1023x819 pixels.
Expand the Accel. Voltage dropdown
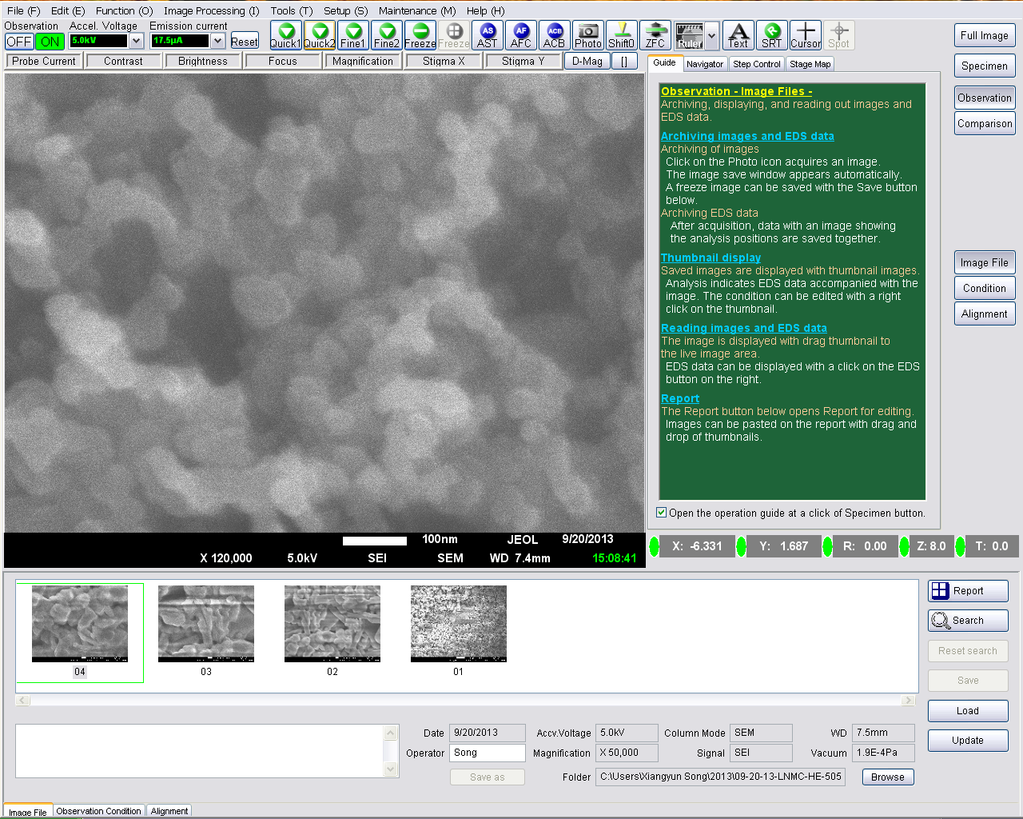pyautogui.click(x=136, y=41)
